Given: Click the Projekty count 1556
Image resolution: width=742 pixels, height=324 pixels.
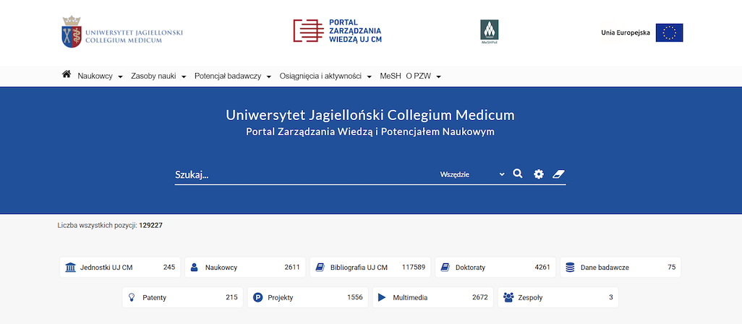Looking at the screenshot, I should click(355, 297).
